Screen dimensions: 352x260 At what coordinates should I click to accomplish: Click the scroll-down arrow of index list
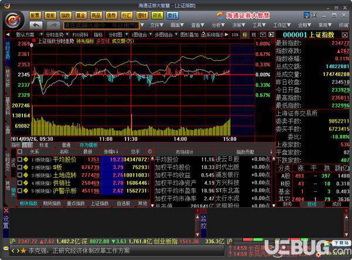tap(153, 205)
